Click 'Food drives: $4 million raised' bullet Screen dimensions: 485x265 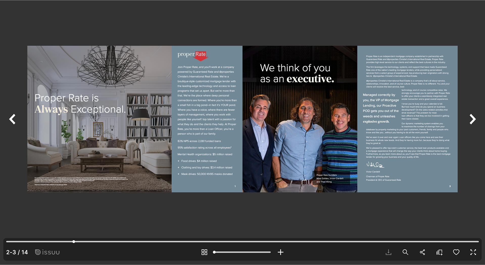pyautogui.click(x=197, y=161)
